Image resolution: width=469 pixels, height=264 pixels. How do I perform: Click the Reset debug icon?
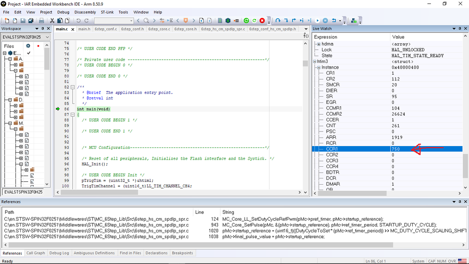pyautogui.click(x=334, y=20)
